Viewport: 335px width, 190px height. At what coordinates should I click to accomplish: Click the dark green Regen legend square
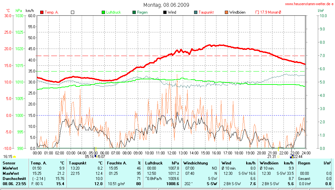(134, 12)
